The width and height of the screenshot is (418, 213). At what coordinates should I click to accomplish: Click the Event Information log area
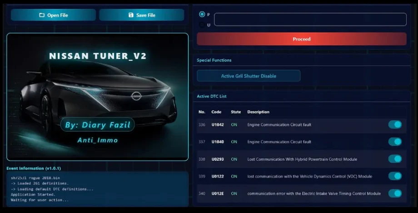[98, 189]
